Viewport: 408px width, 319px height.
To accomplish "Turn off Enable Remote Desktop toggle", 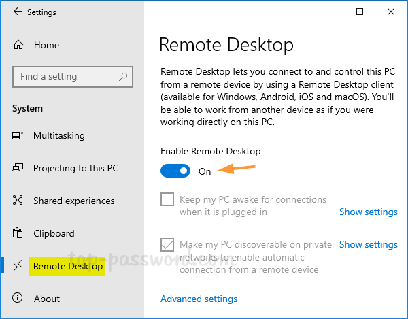I will click(176, 171).
